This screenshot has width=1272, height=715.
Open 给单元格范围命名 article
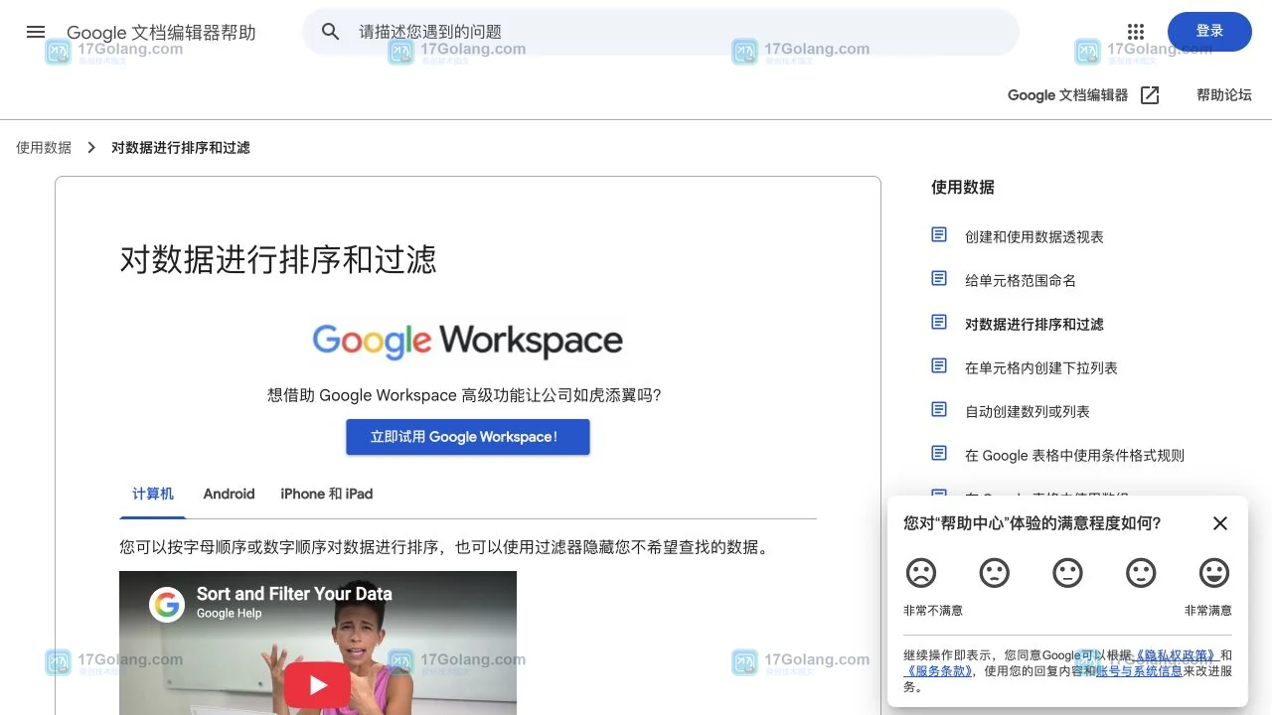click(x=1021, y=280)
